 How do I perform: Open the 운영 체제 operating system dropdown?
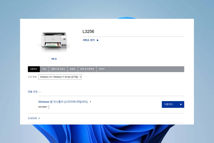[x=60, y=77]
